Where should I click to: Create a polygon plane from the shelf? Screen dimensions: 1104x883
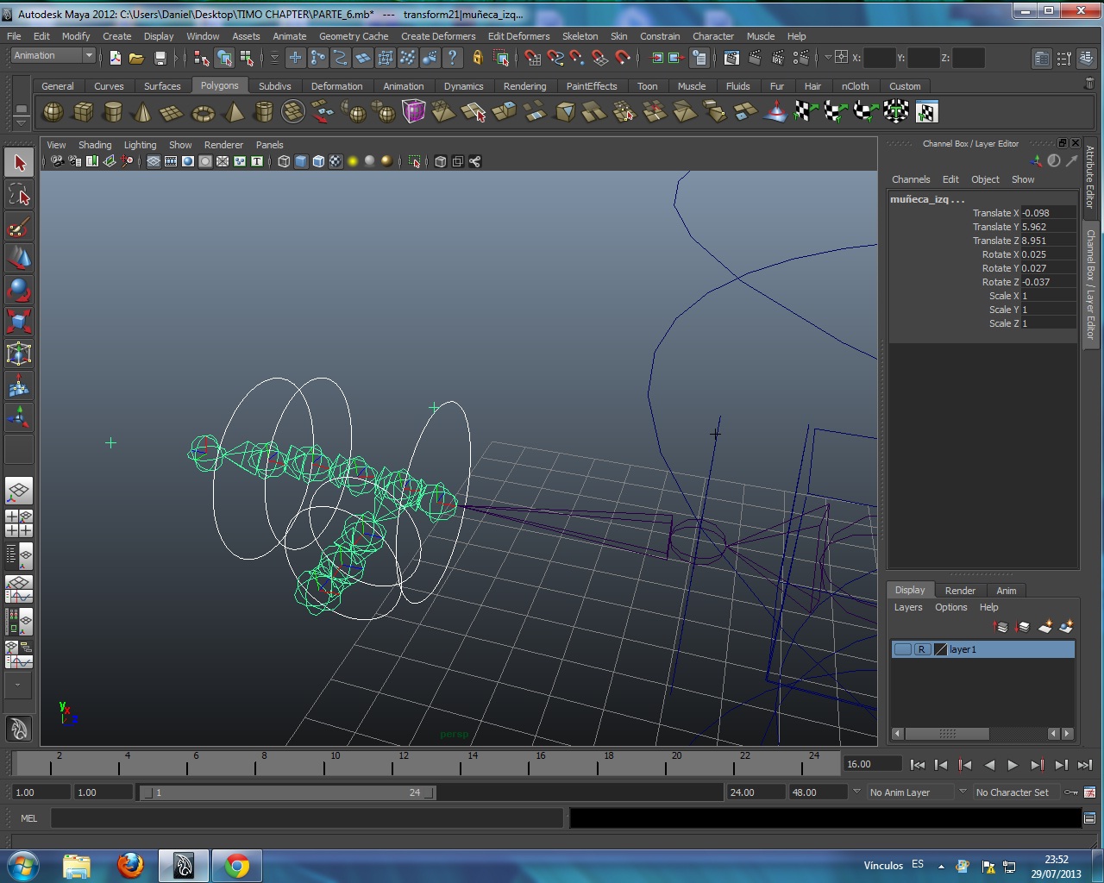(172, 112)
